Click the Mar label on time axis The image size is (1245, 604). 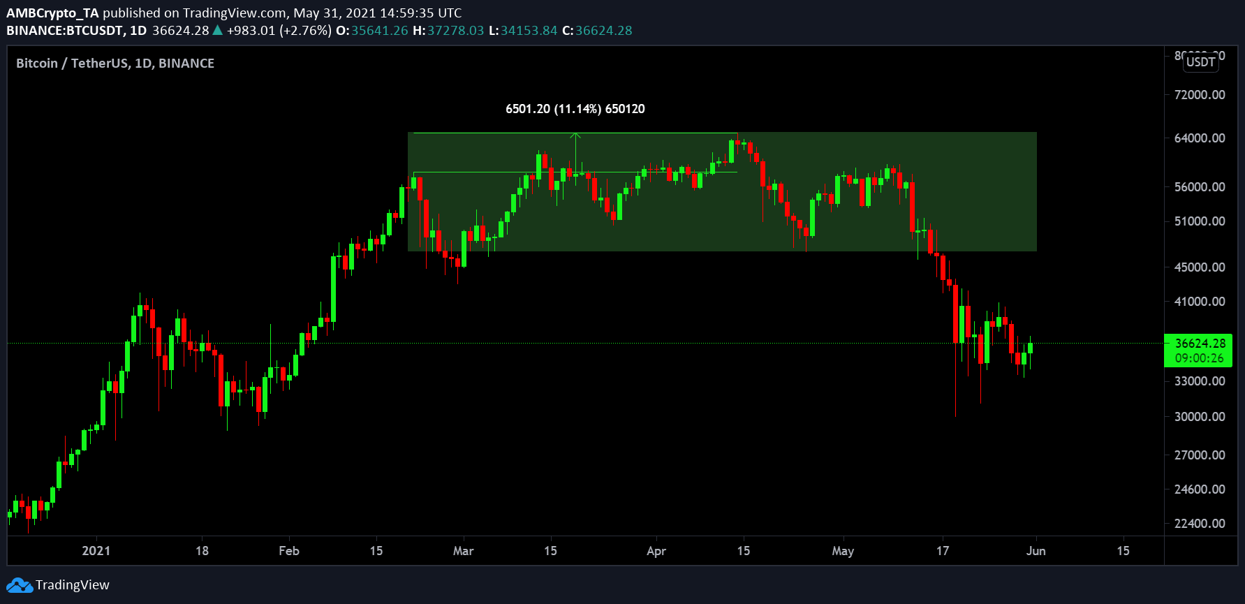click(x=463, y=551)
